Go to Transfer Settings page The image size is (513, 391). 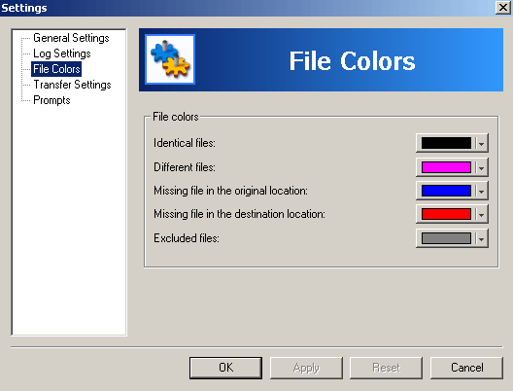click(x=72, y=85)
